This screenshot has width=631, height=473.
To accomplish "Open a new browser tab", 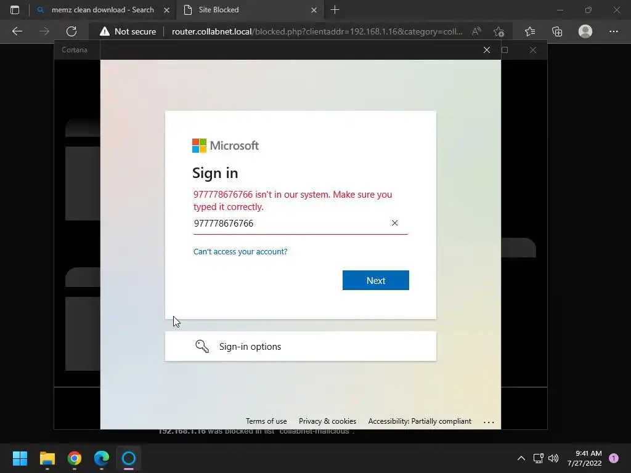I will (335, 10).
